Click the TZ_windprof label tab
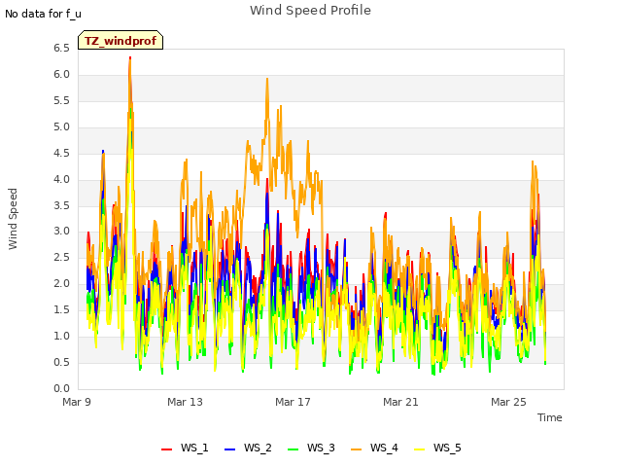Viewport: 622px width, 467px height. coord(121,40)
